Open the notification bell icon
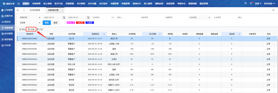Image resolution: width=278 pixels, height=93 pixels. click(251, 3)
